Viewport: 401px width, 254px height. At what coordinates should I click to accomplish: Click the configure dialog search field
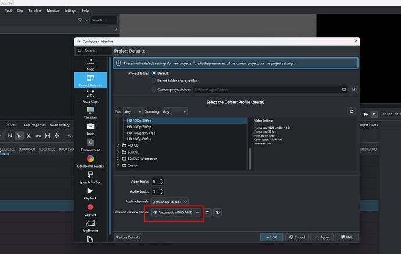(94, 51)
